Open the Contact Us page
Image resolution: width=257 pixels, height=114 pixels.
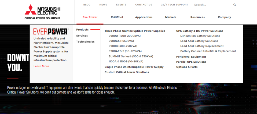[144, 5]
